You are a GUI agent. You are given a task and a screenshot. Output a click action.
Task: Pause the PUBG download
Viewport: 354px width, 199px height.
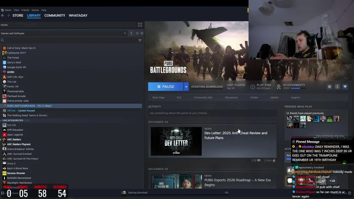pos(166,87)
